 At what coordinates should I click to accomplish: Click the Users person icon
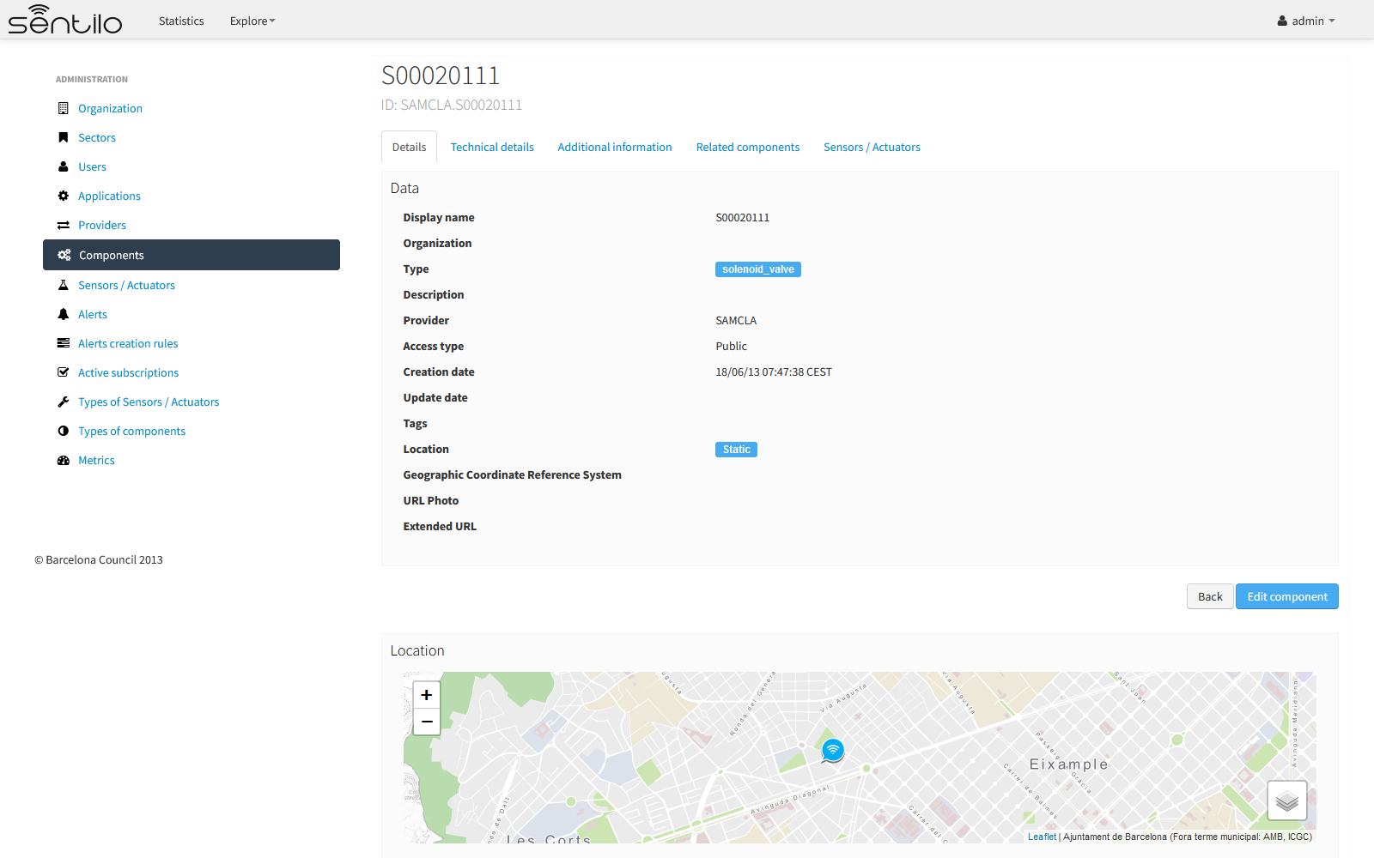[63, 166]
